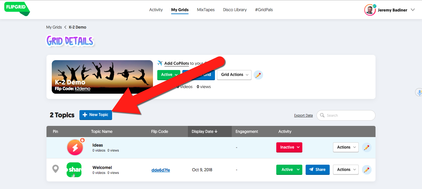
Task: Click the pencil edit grid icon
Action: [x=258, y=75]
